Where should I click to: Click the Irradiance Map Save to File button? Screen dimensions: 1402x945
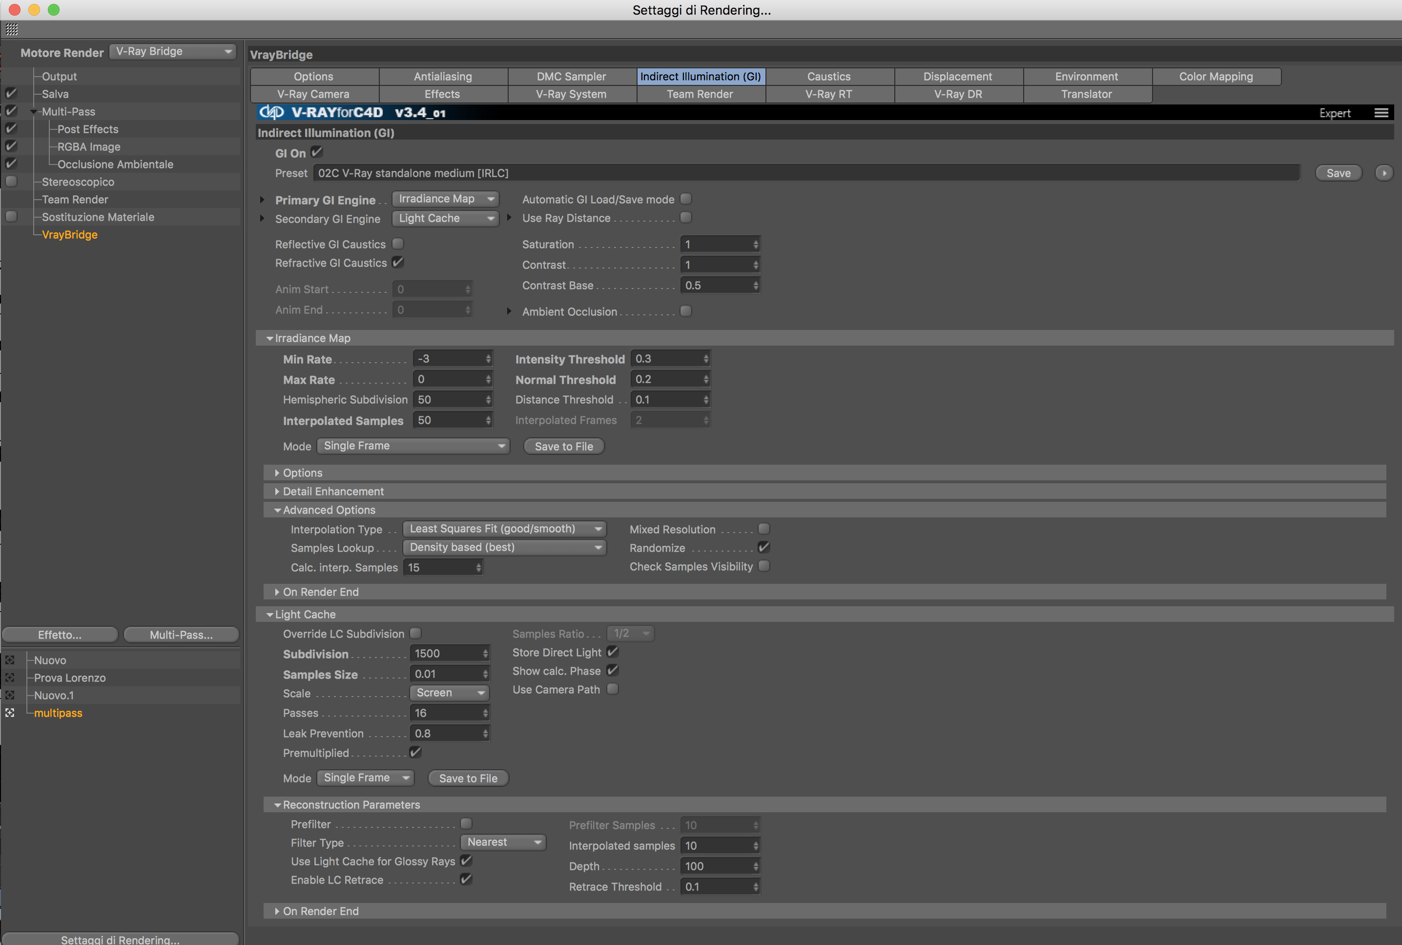pos(563,447)
